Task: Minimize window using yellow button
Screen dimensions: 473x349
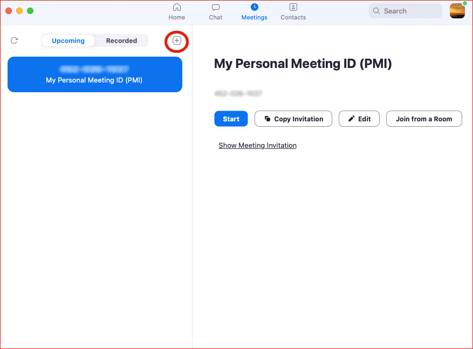Action: [19, 11]
